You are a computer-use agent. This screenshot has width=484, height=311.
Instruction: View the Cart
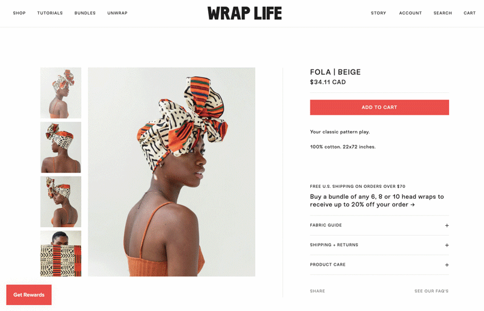coord(469,13)
